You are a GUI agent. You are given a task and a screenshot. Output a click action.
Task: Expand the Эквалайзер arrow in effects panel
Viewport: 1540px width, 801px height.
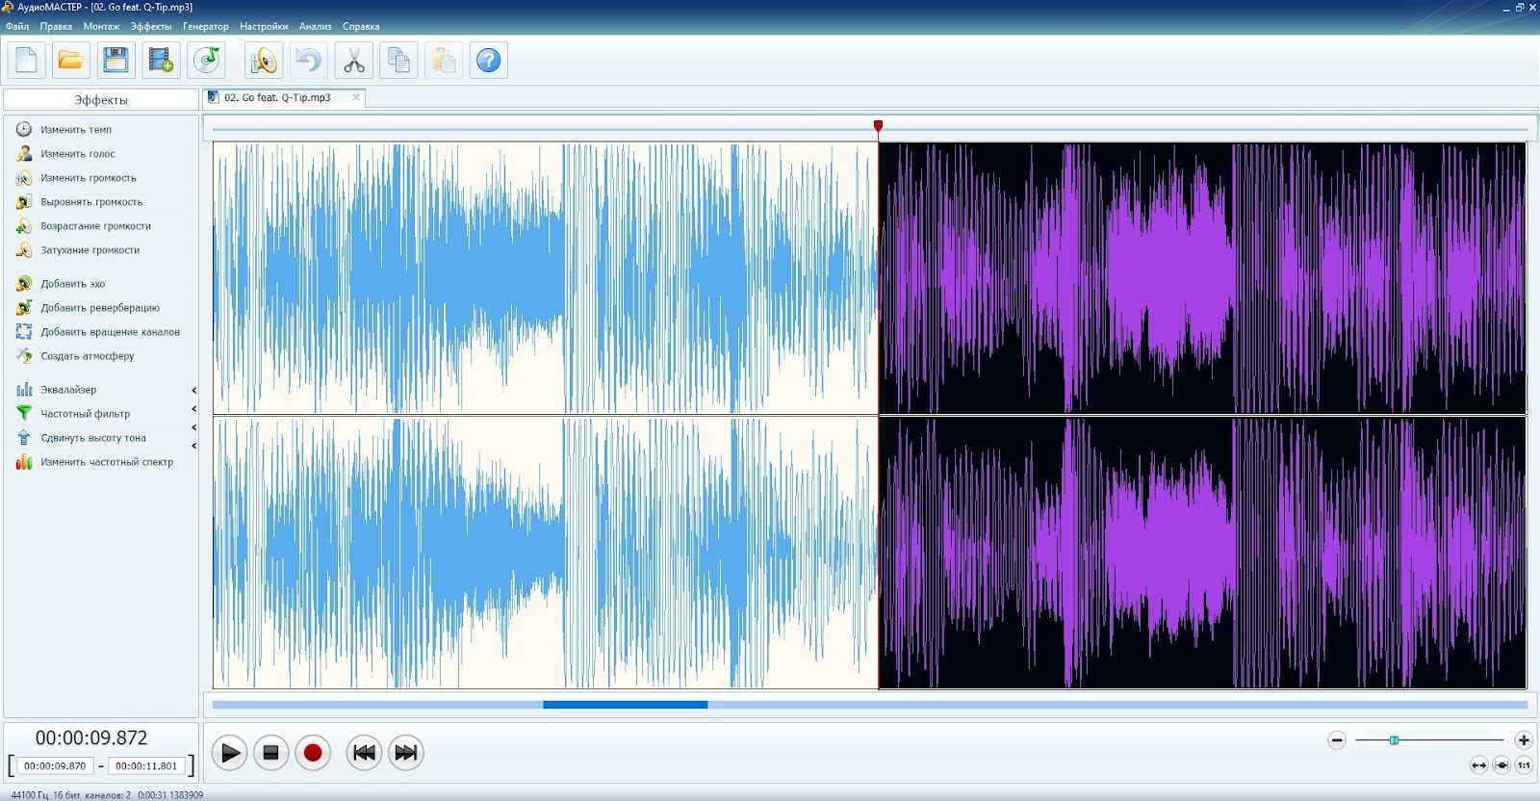pyautogui.click(x=193, y=390)
